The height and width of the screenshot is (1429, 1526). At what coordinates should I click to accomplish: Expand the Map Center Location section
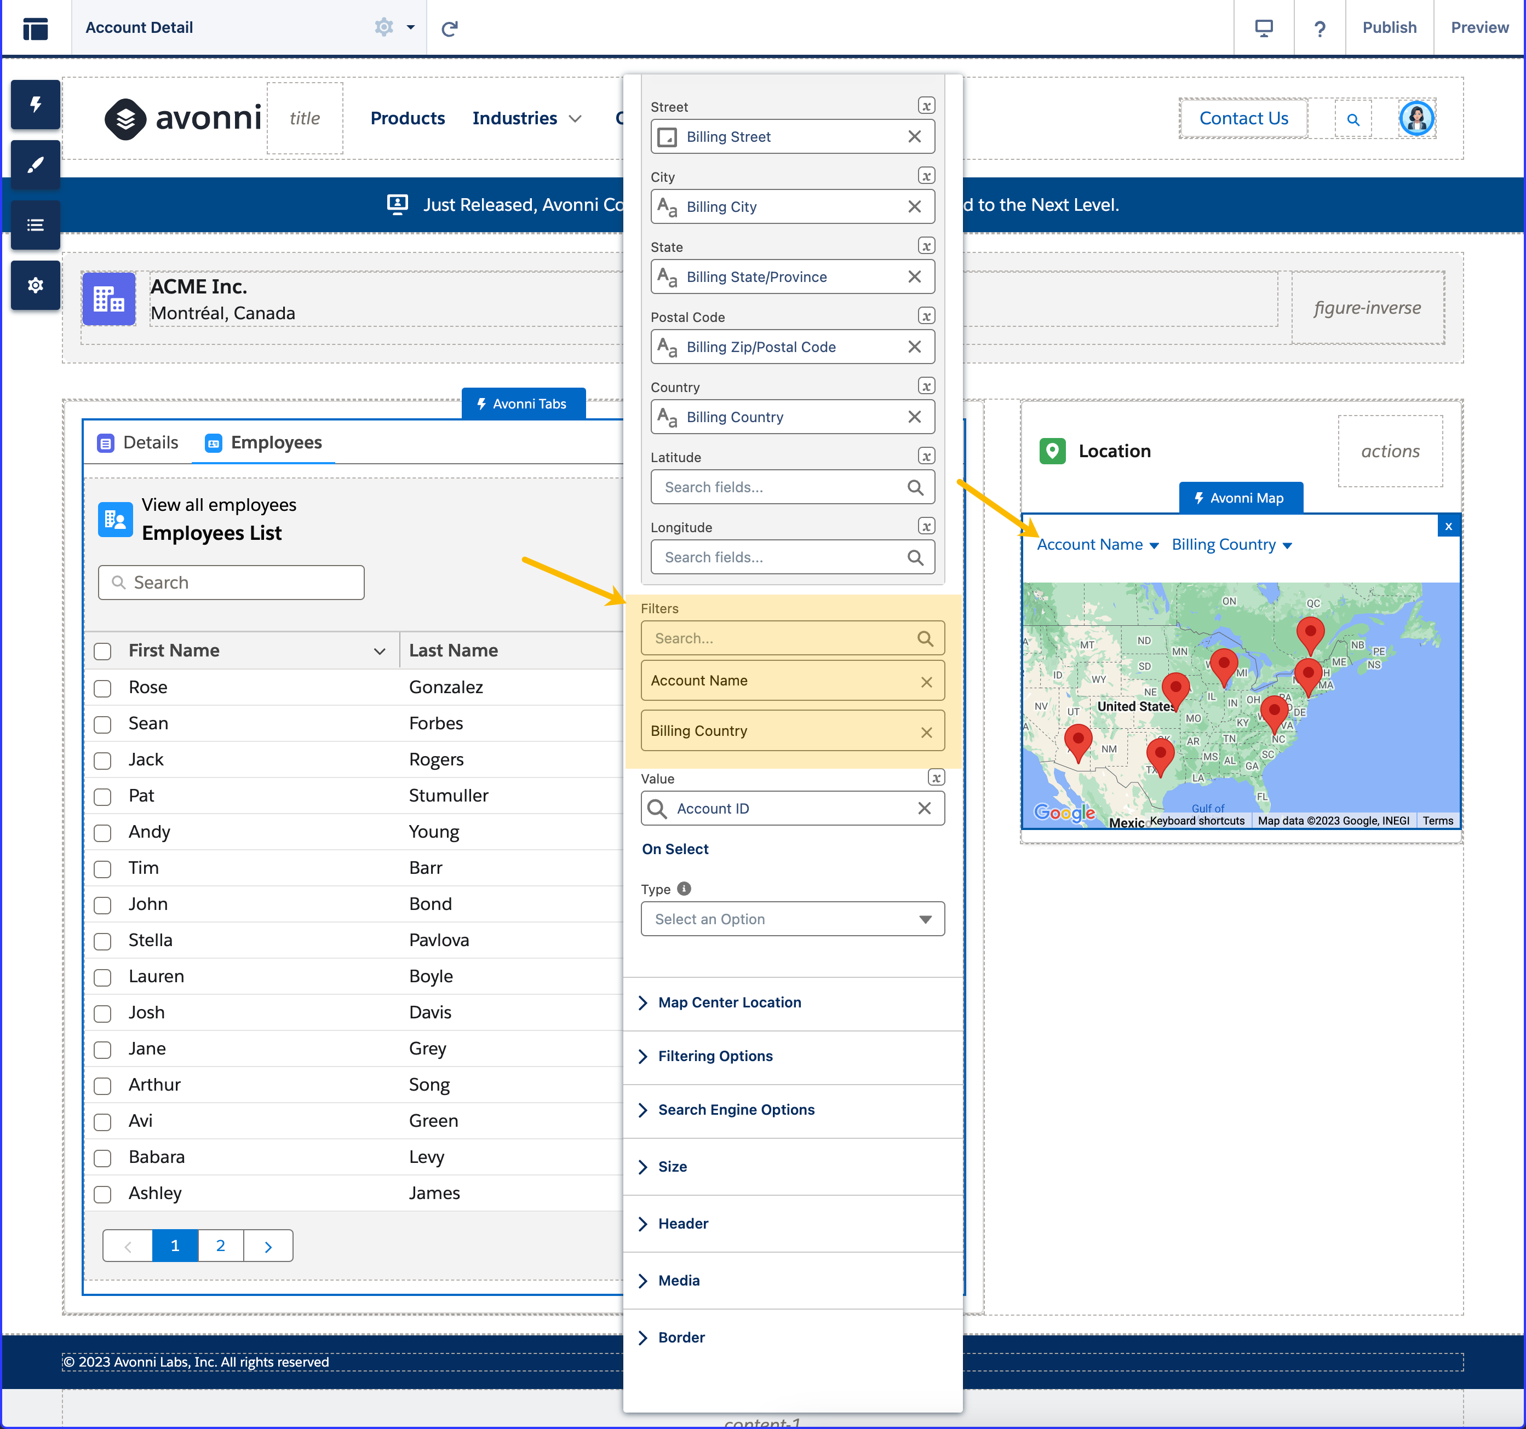[x=729, y=1002]
